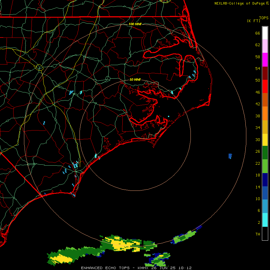The image size is (270, 270).
Task: Click the bright orange legend swatch
Action: [x=265, y=113]
